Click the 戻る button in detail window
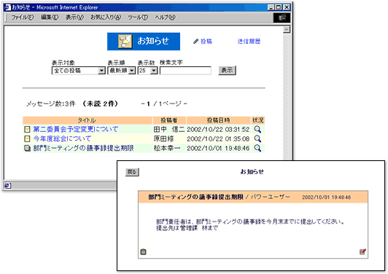Viewport: 388px width, 274px height. [x=132, y=172]
